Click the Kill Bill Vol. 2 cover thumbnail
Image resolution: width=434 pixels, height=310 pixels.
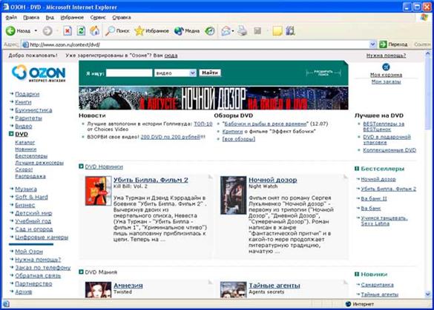pos(98,191)
